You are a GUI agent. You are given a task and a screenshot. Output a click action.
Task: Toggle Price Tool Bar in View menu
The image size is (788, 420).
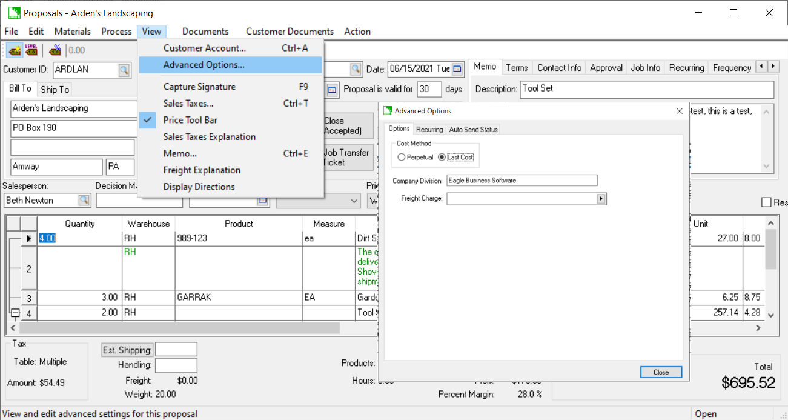(190, 120)
